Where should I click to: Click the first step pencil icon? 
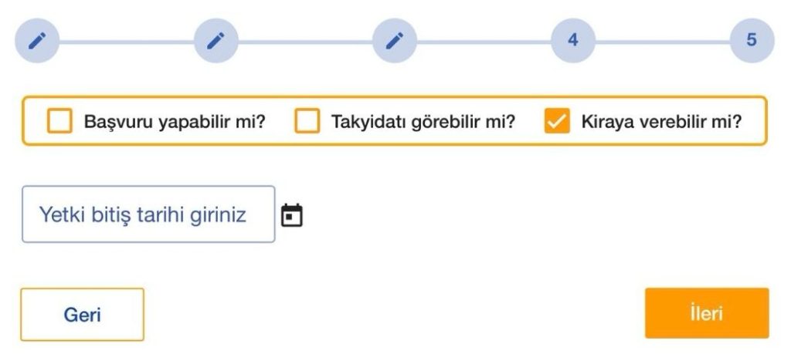pyautogui.click(x=37, y=41)
